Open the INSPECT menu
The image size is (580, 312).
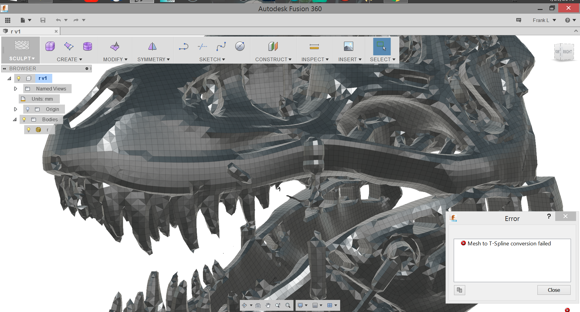(x=315, y=59)
